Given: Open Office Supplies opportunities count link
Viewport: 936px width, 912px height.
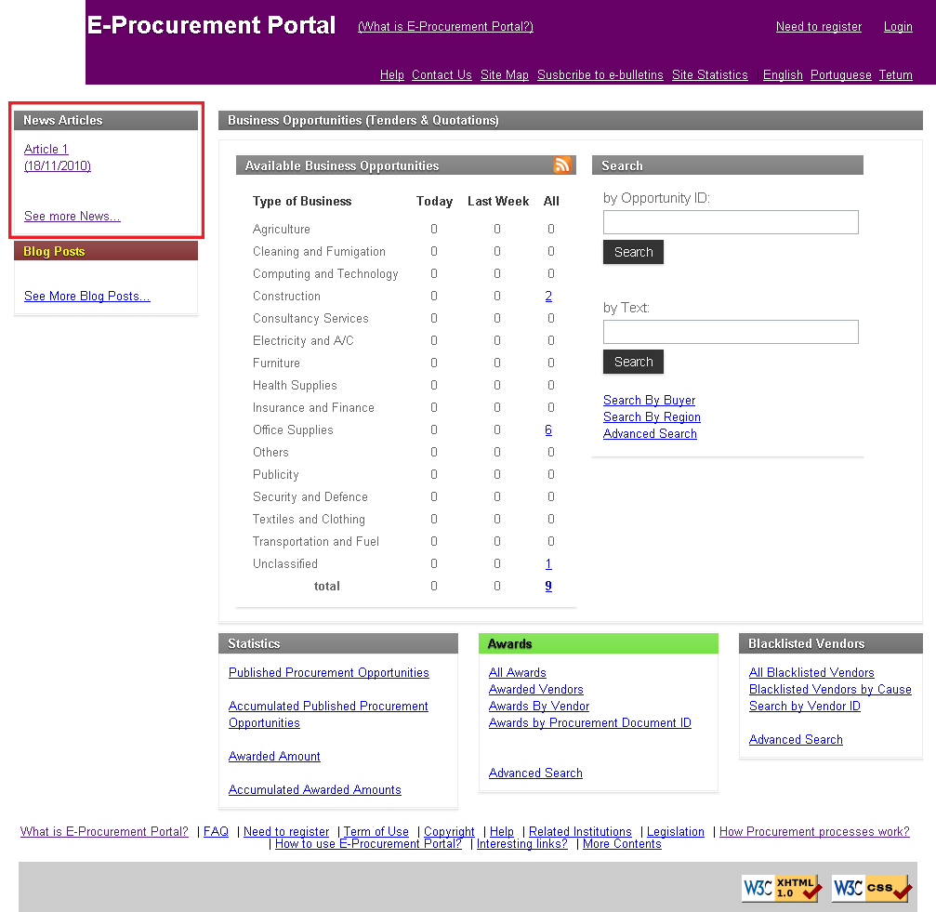Looking at the screenshot, I should pyautogui.click(x=548, y=430).
